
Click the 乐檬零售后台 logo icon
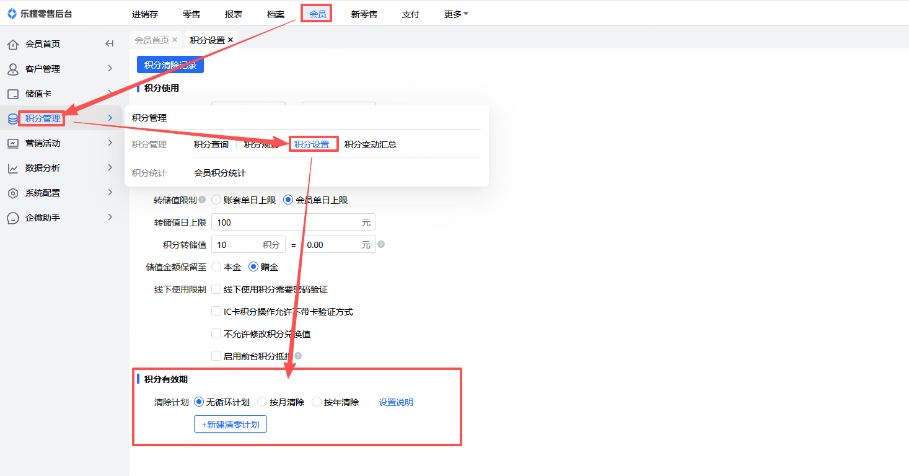click(12, 14)
